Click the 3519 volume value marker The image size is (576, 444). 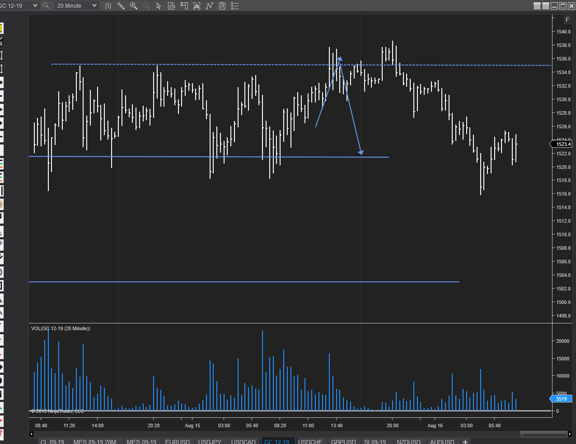tap(561, 399)
